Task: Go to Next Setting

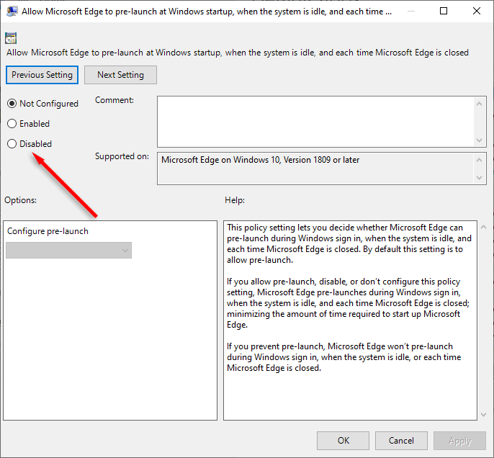Action: [120, 75]
